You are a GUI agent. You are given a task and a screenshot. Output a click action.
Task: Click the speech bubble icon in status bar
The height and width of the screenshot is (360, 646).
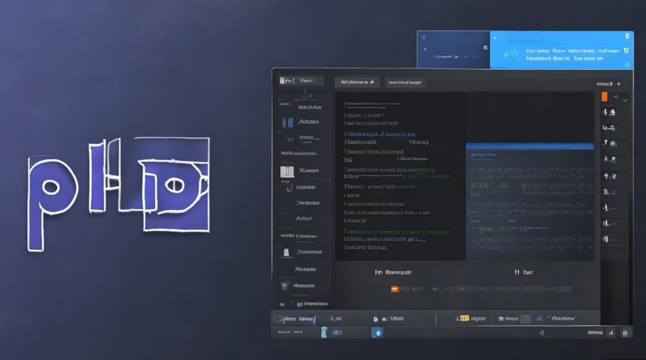[277, 318]
